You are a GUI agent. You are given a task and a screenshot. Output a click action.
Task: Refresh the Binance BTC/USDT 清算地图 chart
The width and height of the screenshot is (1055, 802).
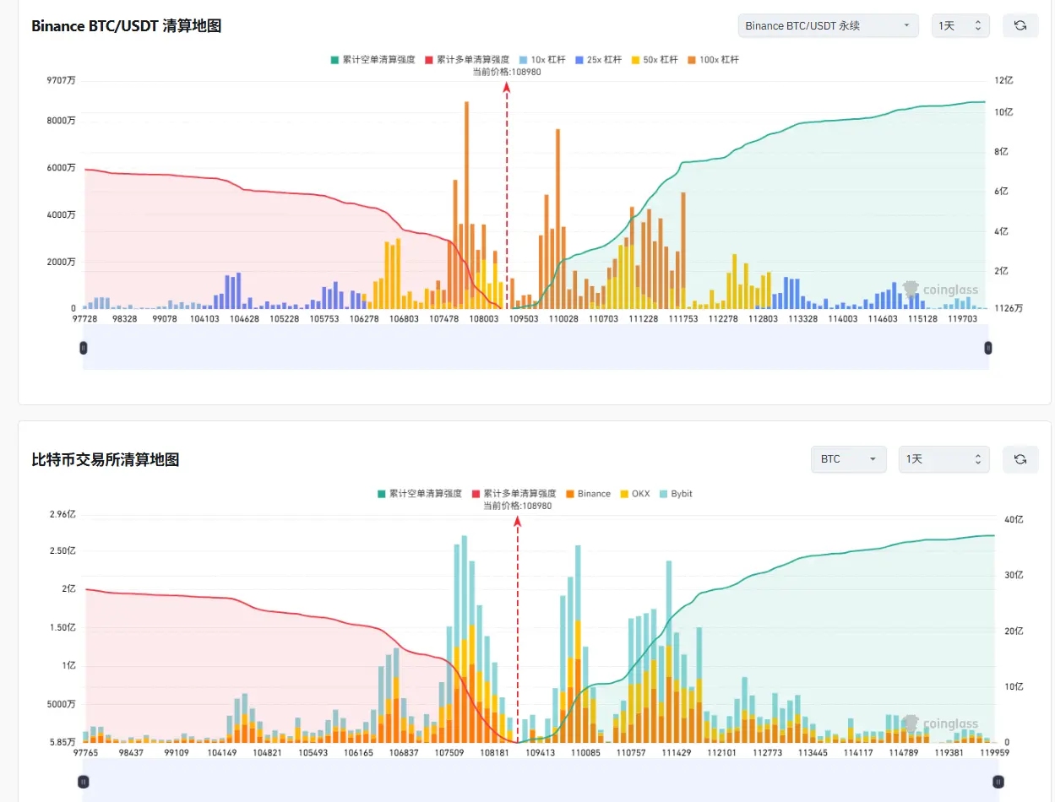pyautogui.click(x=1020, y=26)
